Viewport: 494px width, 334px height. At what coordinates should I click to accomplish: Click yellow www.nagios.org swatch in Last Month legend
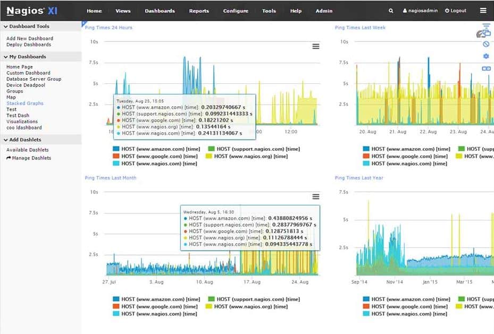click(208, 306)
